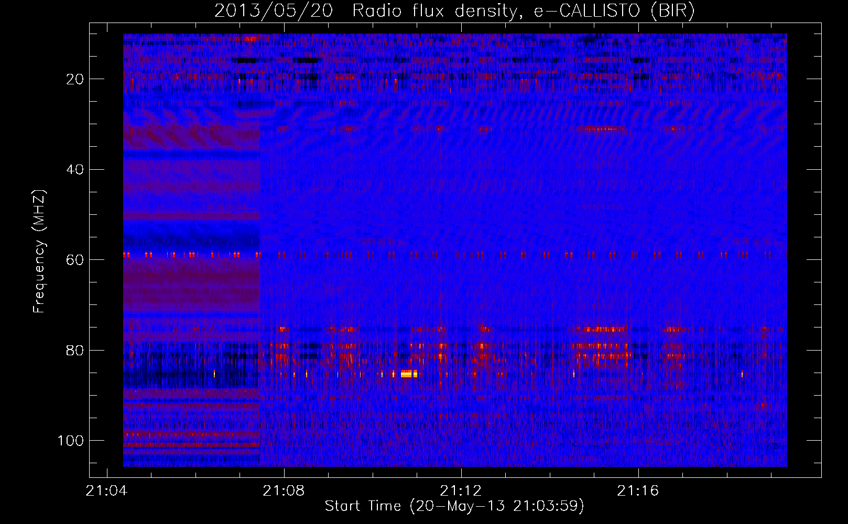Click the 'Start Time (20-May-13 21:03:59)' x-axis label

tap(454, 506)
